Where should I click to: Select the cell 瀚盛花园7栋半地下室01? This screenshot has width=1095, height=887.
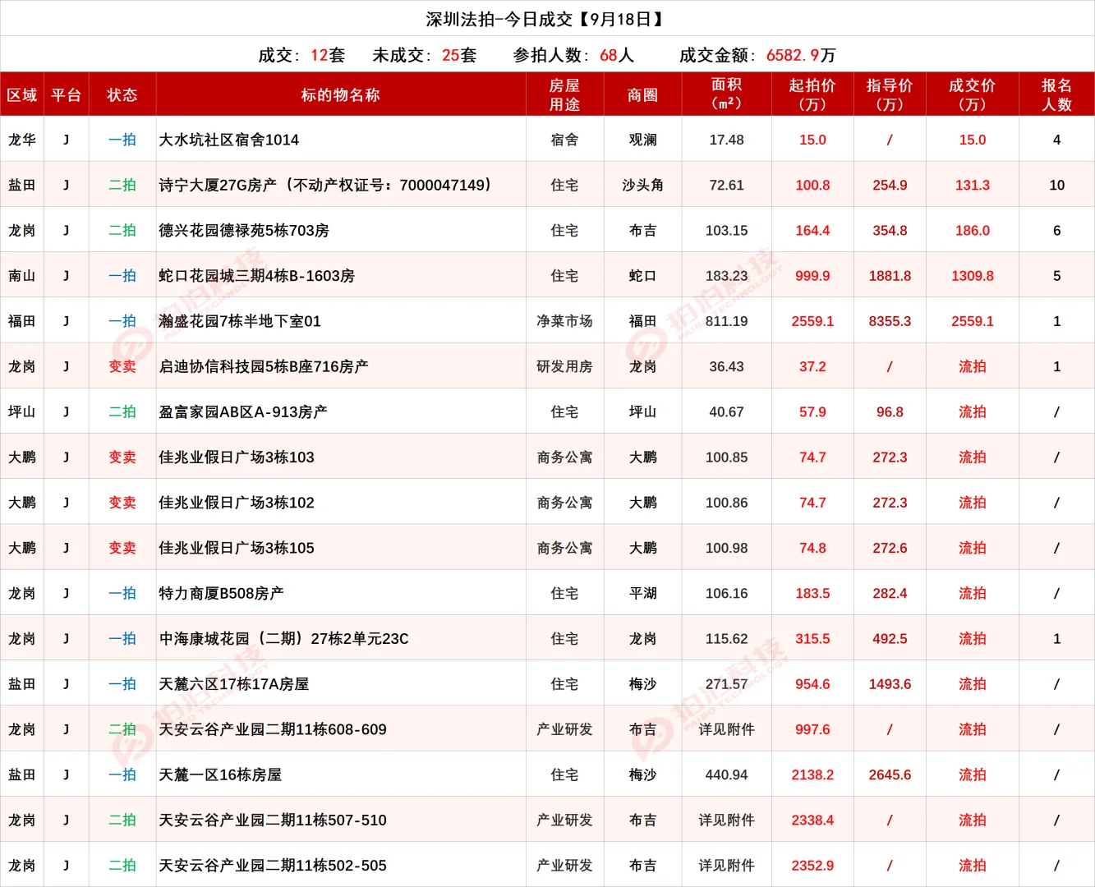(x=341, y=321)
